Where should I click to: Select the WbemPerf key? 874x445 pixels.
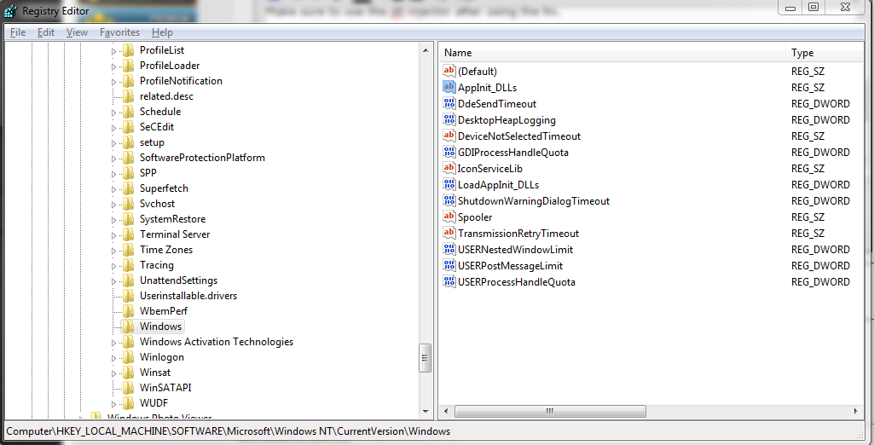click(164, 311)
